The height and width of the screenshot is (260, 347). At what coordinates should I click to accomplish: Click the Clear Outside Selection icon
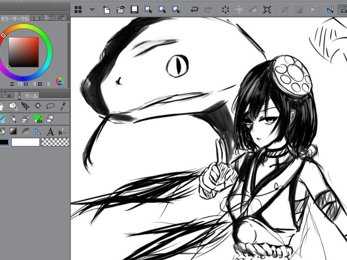(239, 10)
